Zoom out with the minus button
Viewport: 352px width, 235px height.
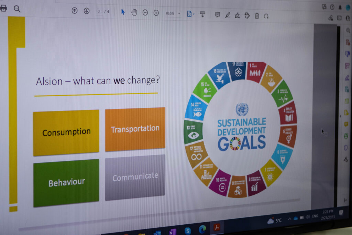[x=145, y=13]
